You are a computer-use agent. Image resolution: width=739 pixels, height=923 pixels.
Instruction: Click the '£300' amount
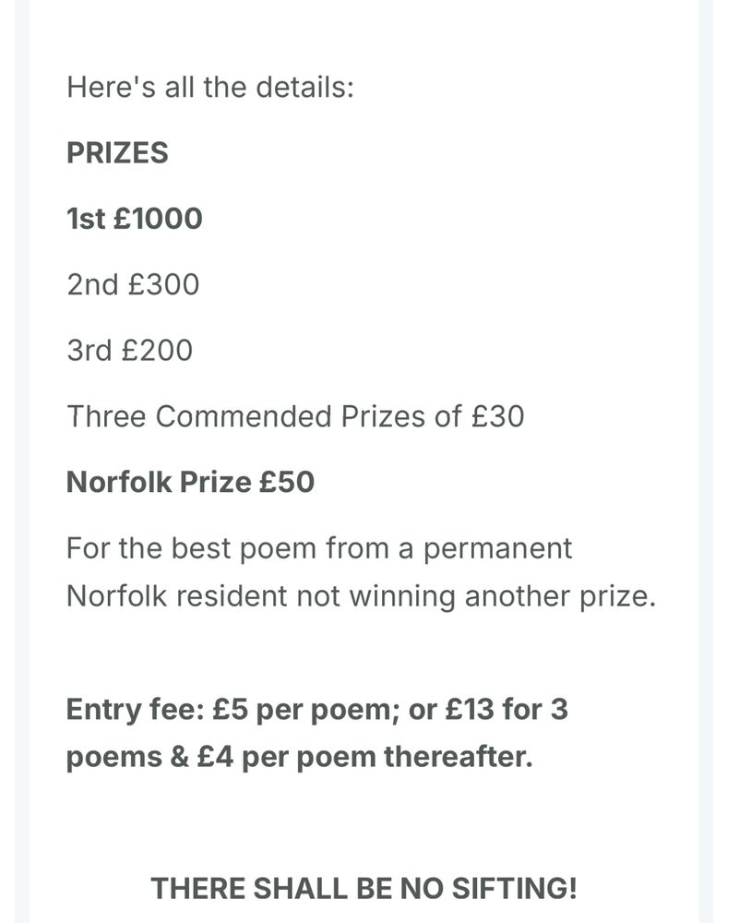coord(164,284)
